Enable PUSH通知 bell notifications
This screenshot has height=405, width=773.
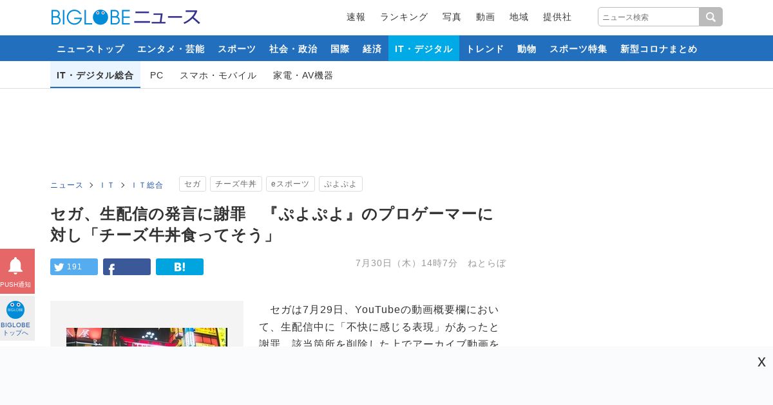coord(17,271)
